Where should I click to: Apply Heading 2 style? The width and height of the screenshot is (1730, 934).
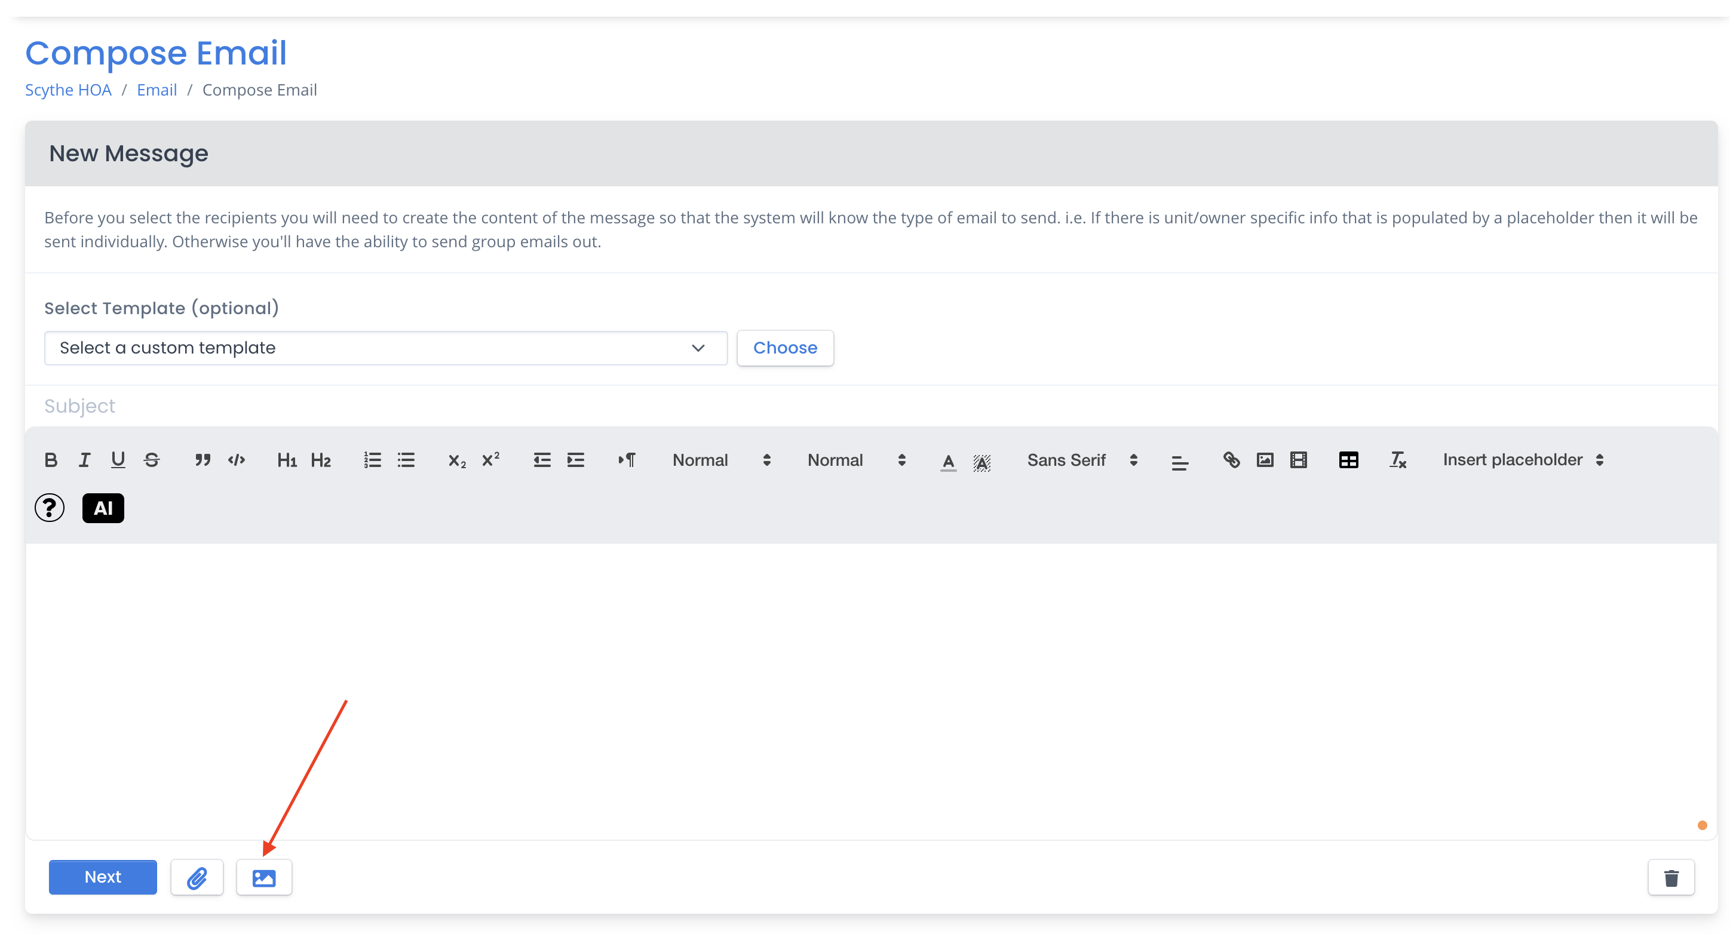click(x=320, y=460)
